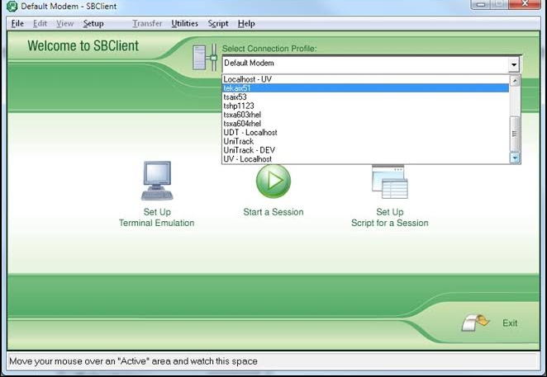Screen dimensions: 547x377
Task: Click the profile list scrollbar thumb
Action: [515, 134]
